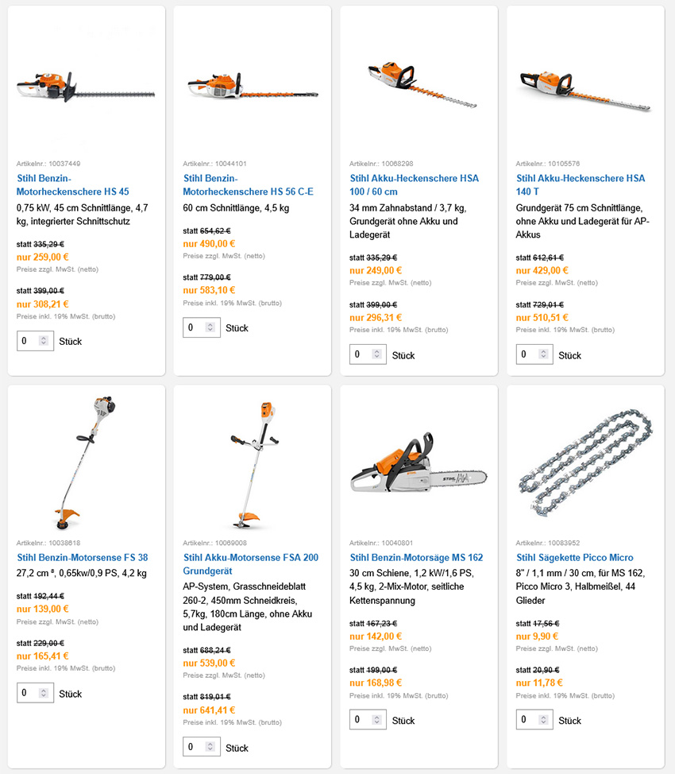
Task: Click the quantity stepper for Sägekette Picco Micro
Action: (x=543, y=720)
